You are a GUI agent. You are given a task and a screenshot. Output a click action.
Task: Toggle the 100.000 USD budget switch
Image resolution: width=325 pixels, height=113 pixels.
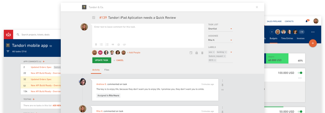tap(300, 73)
